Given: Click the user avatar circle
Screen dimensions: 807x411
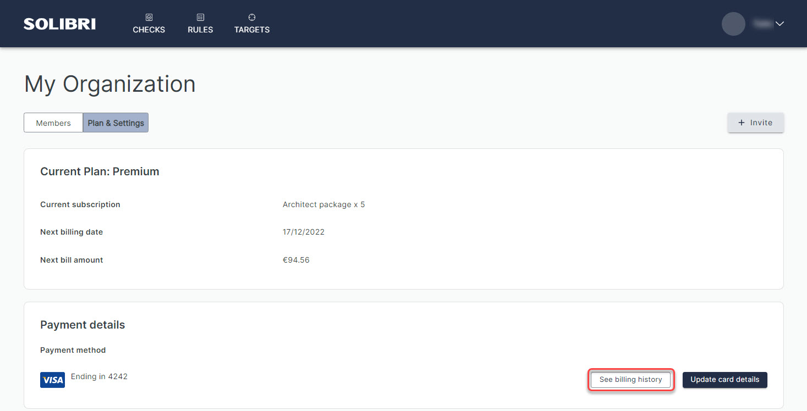Looking at the screenshot, I should (x=733, y=24).
